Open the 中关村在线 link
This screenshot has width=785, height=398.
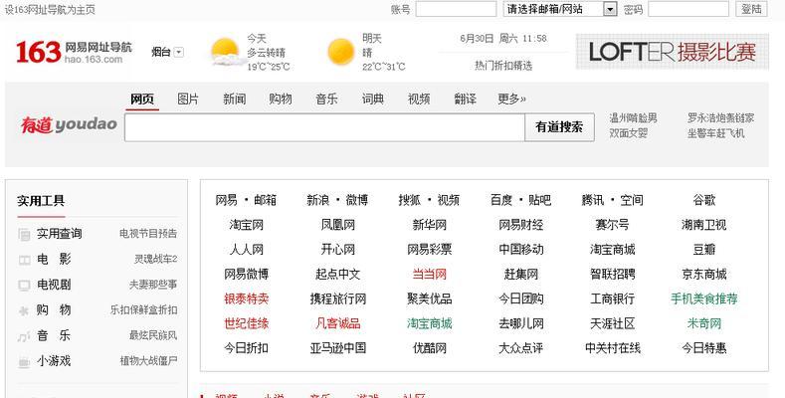click(x=612, y=348)
